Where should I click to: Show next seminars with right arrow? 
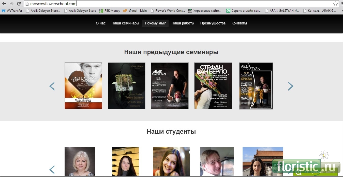click(291, 86)
